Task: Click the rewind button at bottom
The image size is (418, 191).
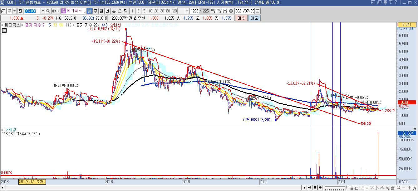Action: [x=309, y=188]
